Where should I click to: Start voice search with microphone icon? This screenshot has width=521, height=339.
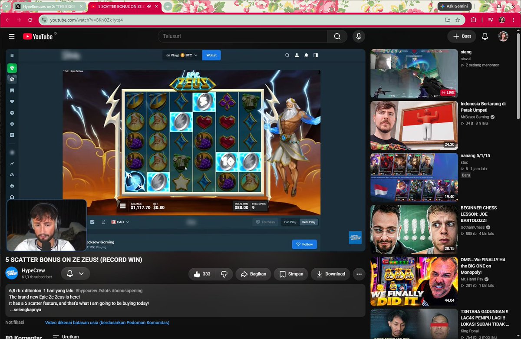pos(359,36)
